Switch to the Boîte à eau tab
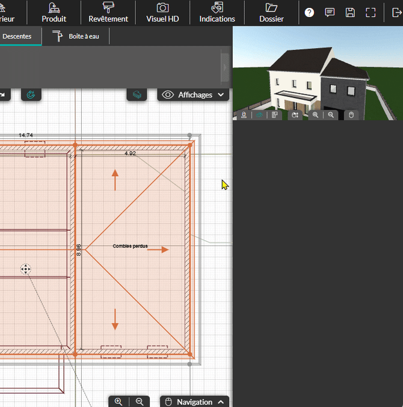 [x=76, y=36]
